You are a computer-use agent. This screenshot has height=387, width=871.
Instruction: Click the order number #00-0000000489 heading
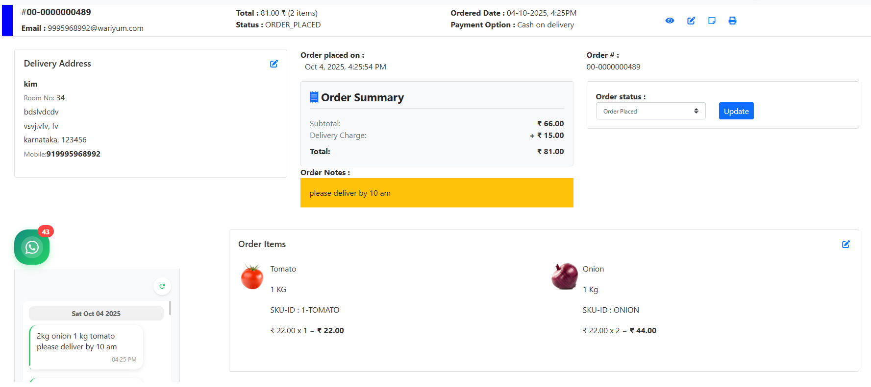tap(56, 12)
